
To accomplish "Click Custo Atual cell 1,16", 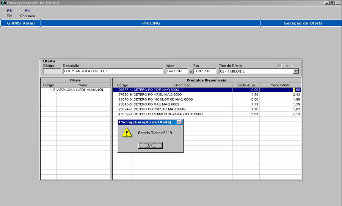I will (246, 109).
